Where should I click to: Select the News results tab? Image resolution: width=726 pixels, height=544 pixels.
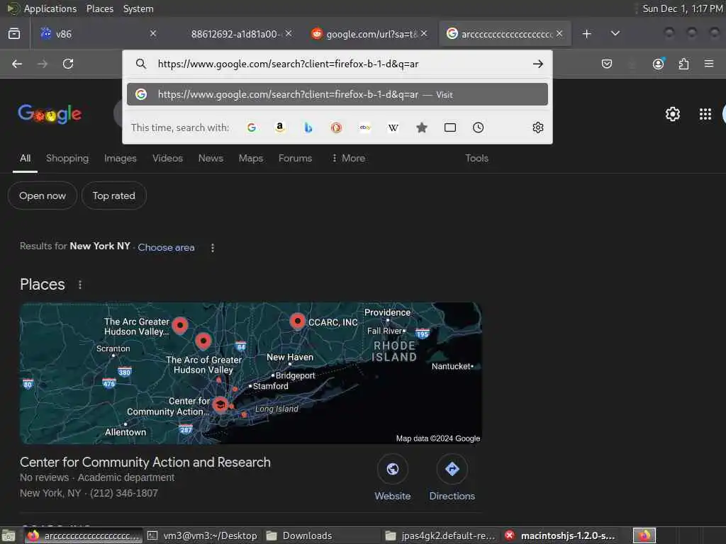point(211,158)
